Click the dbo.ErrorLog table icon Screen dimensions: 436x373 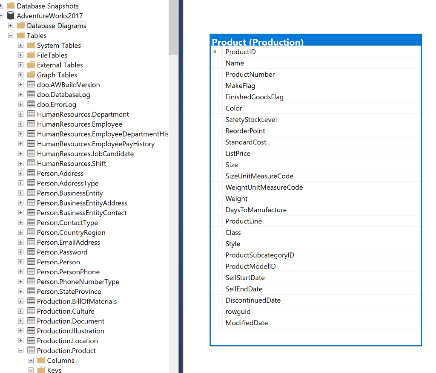point(31,104)
